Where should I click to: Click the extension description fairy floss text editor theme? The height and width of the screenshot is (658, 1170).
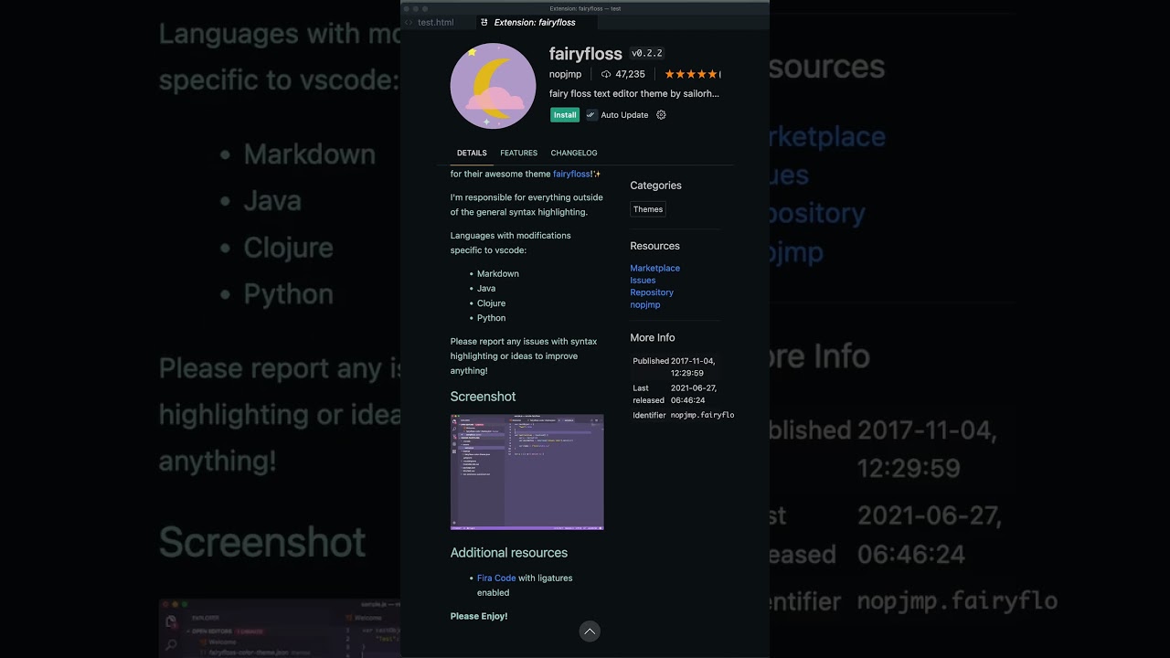[634, 93]
